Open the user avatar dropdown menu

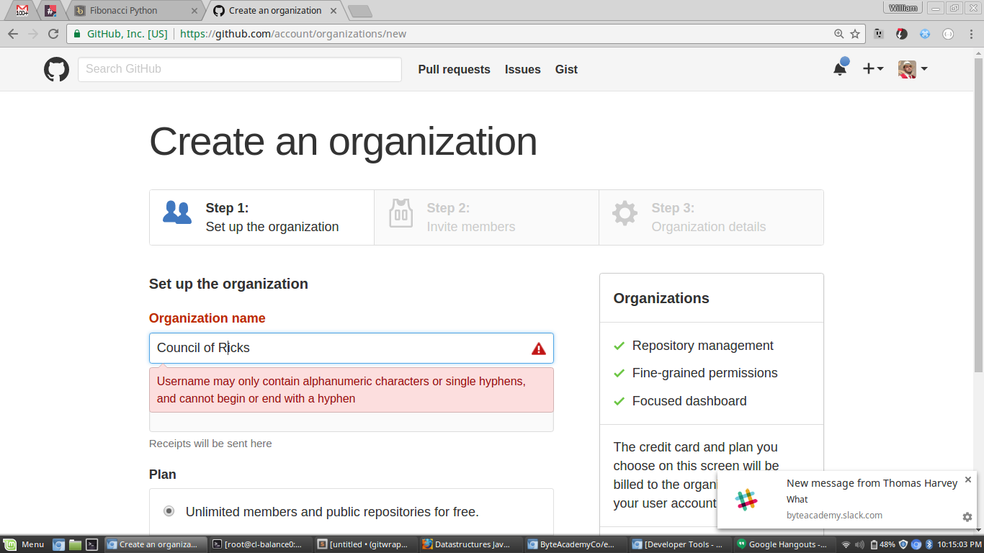click(913, 69)
